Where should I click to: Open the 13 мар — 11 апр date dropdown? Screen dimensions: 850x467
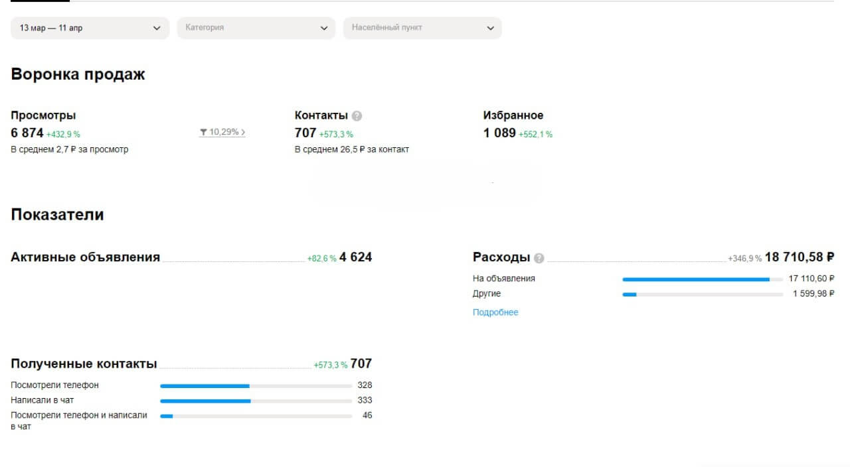pyautogui.click(x=90, y=28)
